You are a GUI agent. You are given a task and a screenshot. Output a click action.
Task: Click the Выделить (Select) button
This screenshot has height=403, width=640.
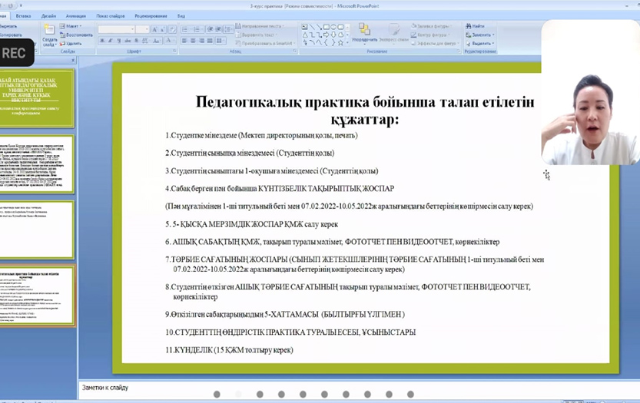482,43
